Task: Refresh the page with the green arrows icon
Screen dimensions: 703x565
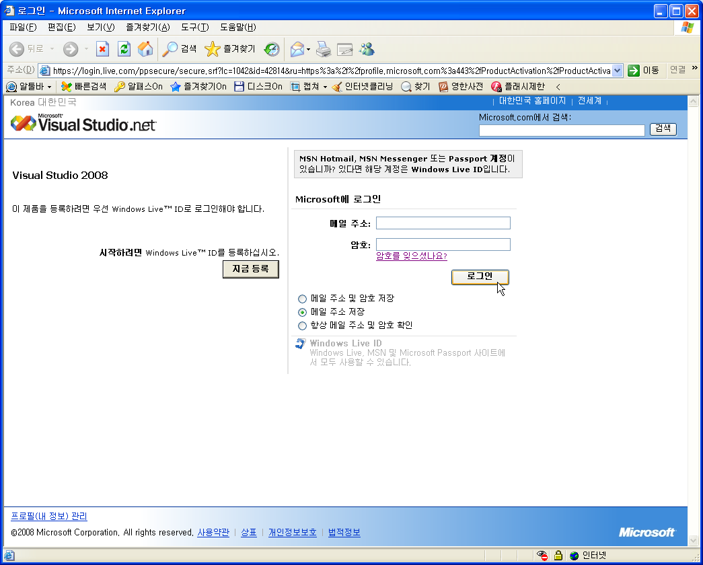Action: click(124, 49)
